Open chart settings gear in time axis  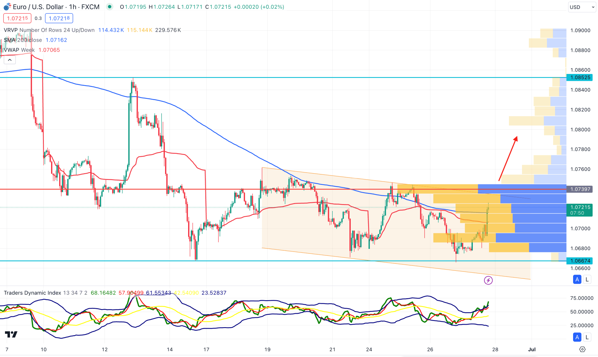(582, 350)
